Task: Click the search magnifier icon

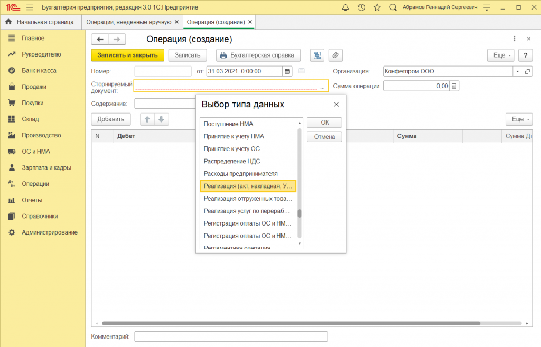Action: coord(393,7)
